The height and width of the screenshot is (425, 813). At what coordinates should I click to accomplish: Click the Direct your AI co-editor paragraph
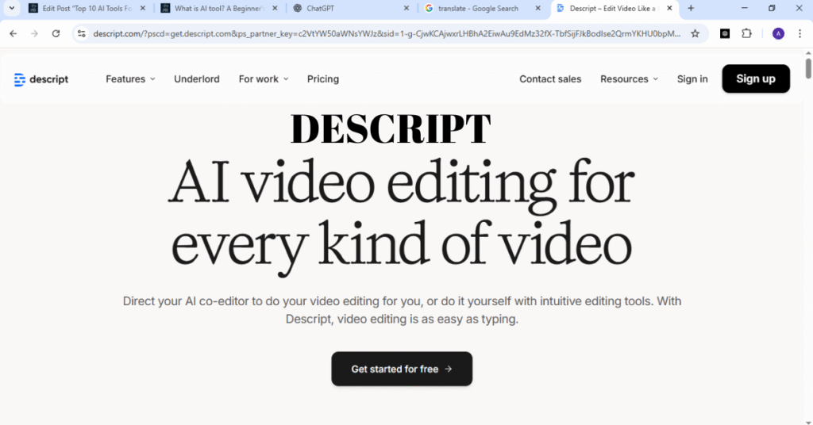pos(402,310)
